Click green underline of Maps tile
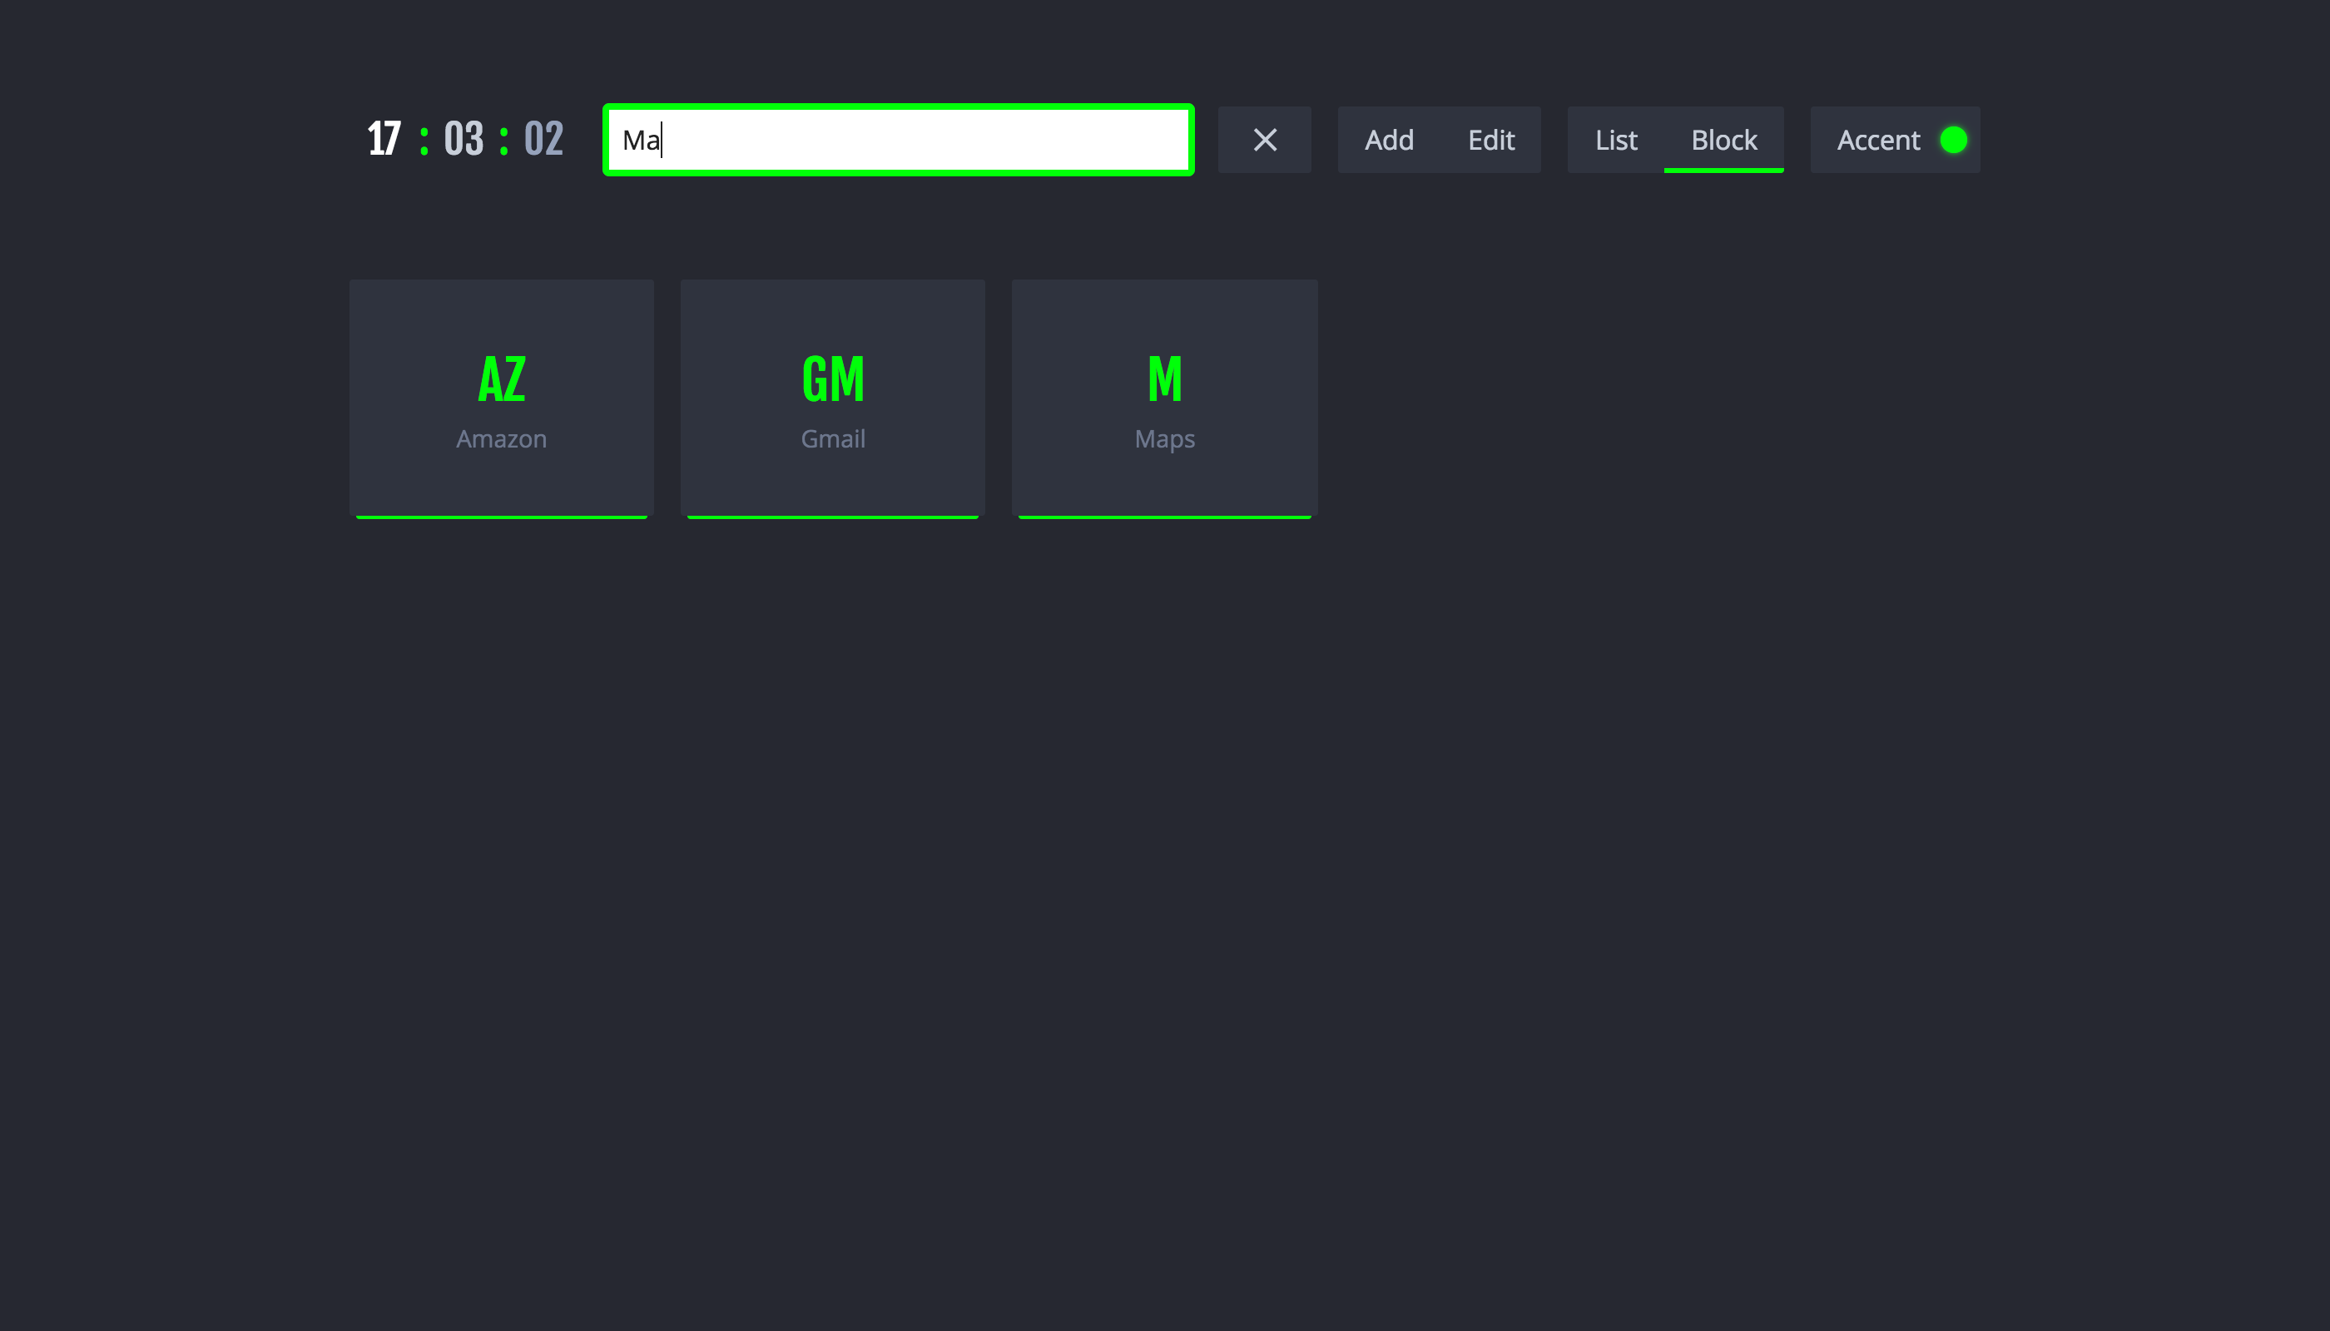The image size is (2330, 1331). tap(1164, 517)
